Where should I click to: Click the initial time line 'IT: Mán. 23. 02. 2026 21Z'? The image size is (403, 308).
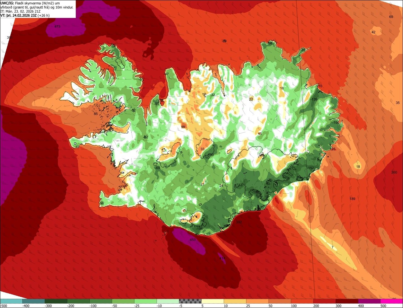(x=20, y=11)
